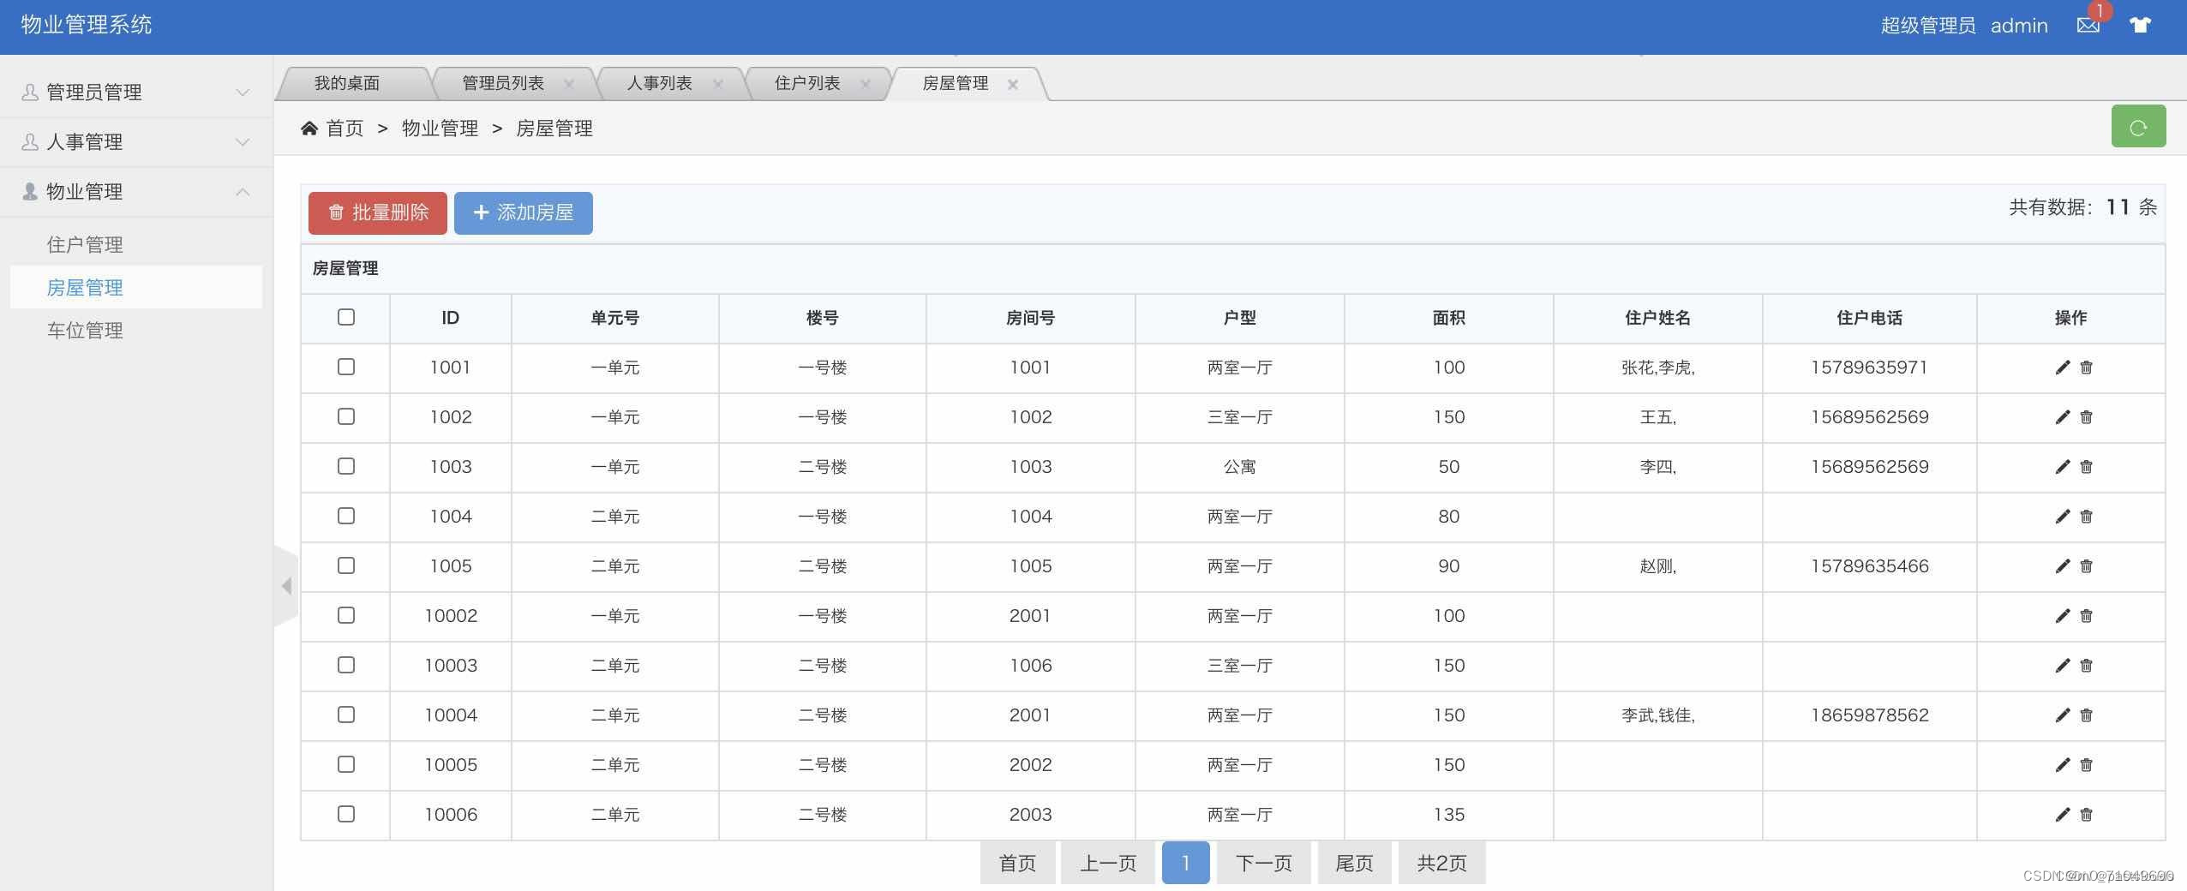The height and width of the screenshot is (891, 2187).
Task: Select 房屋管理 in the sidebar
Action: 136,288
